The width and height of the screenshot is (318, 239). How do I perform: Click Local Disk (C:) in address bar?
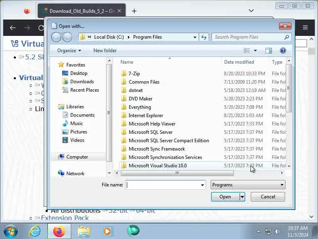pos(109,37)
